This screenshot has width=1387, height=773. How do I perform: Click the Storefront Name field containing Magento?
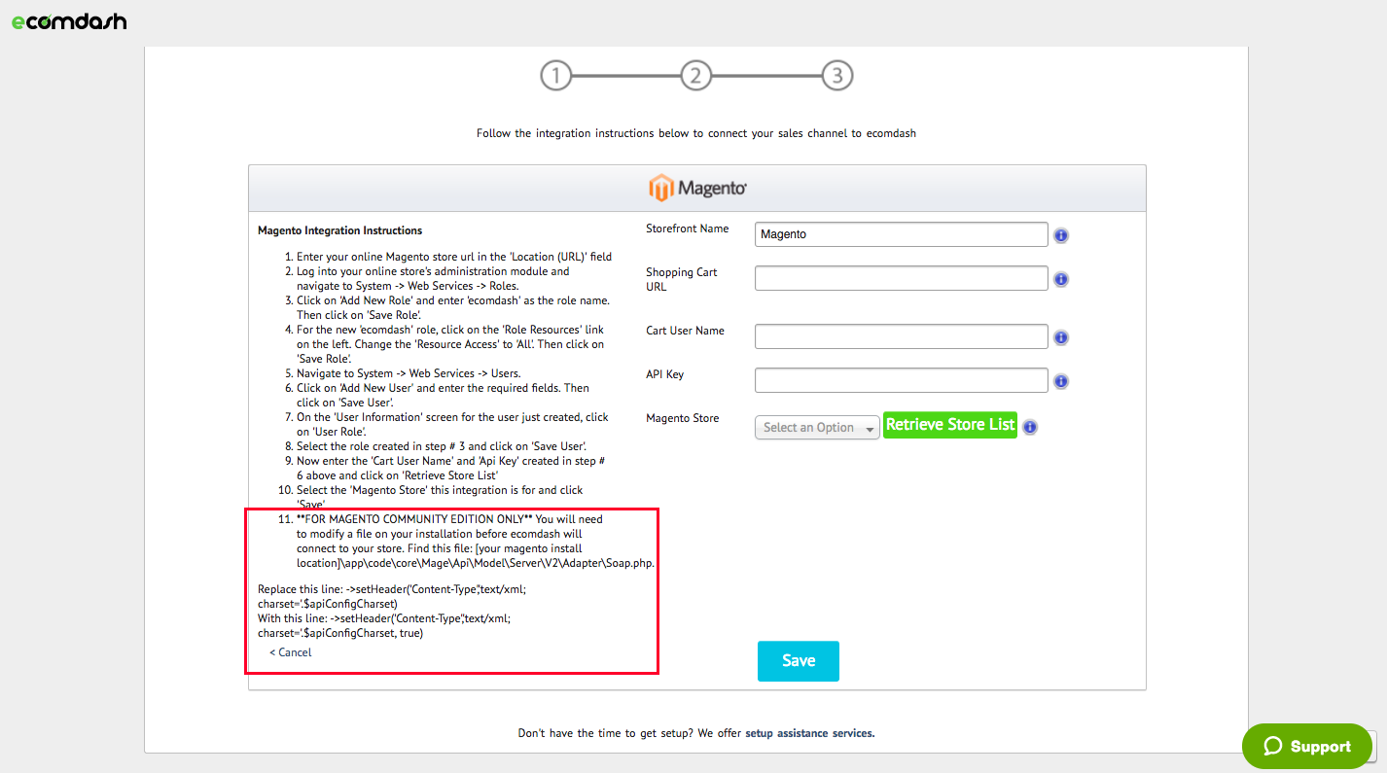901,233
